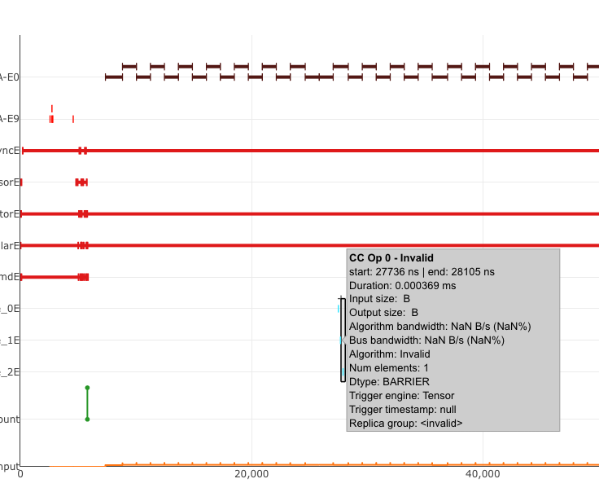599x492 pixels.
Task: Click the 0 x-axis tick label
Action: coord(20,474)
